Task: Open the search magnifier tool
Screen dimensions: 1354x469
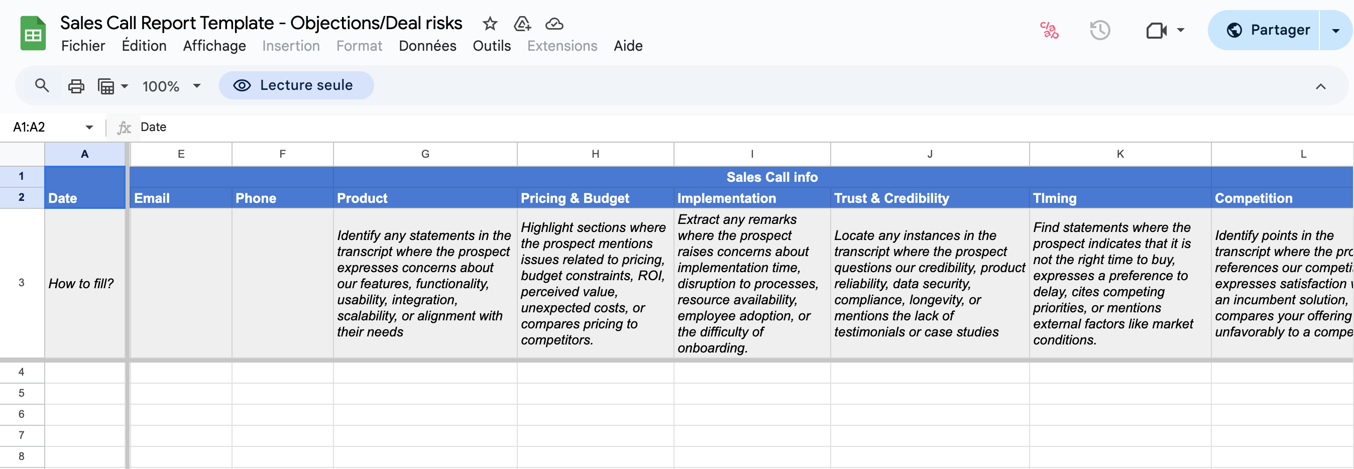Action: pyautogui.click(x=42, y=85)
